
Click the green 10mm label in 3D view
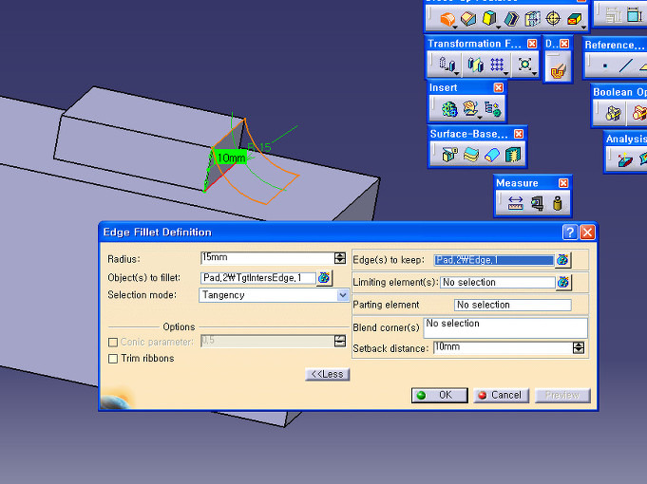click(x=231, y=158)
